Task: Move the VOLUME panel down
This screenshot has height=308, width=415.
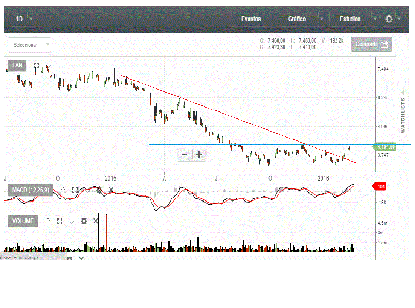Action: 72,221
